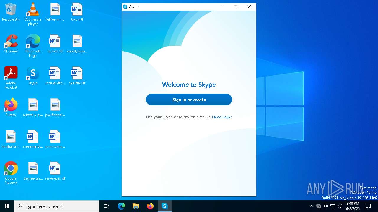This screenshot has width=378, height=212.
Task: Click the Sign in or create button
Action: pos(189,100)
